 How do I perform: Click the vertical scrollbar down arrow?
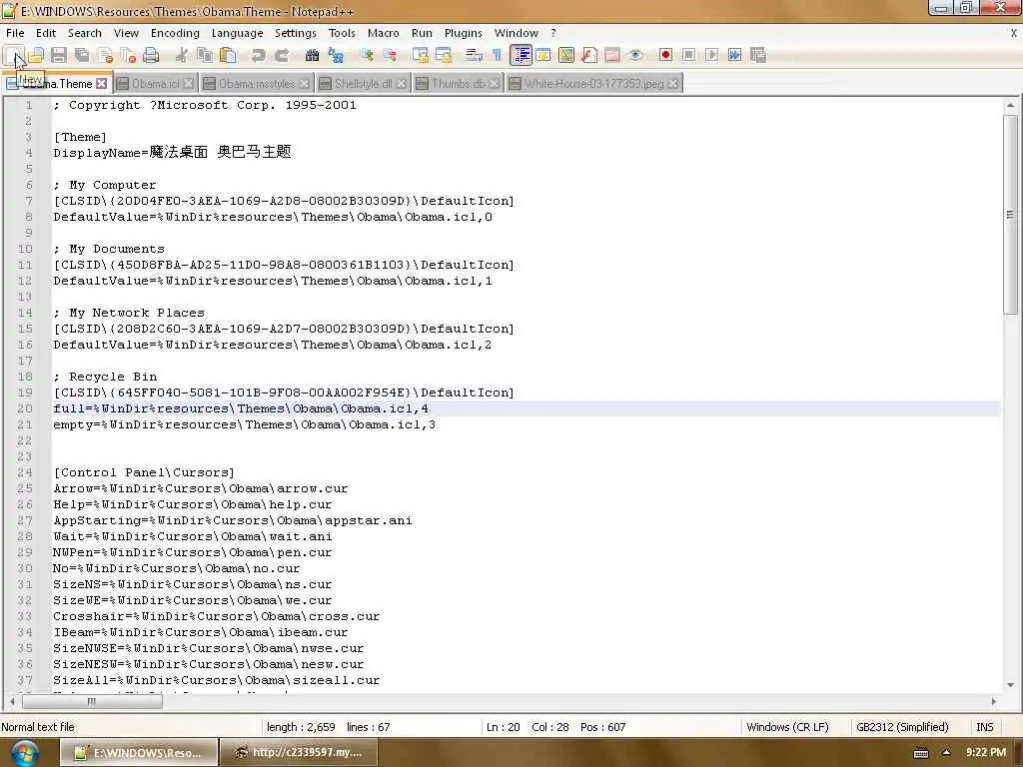(x=1011, y=685)
